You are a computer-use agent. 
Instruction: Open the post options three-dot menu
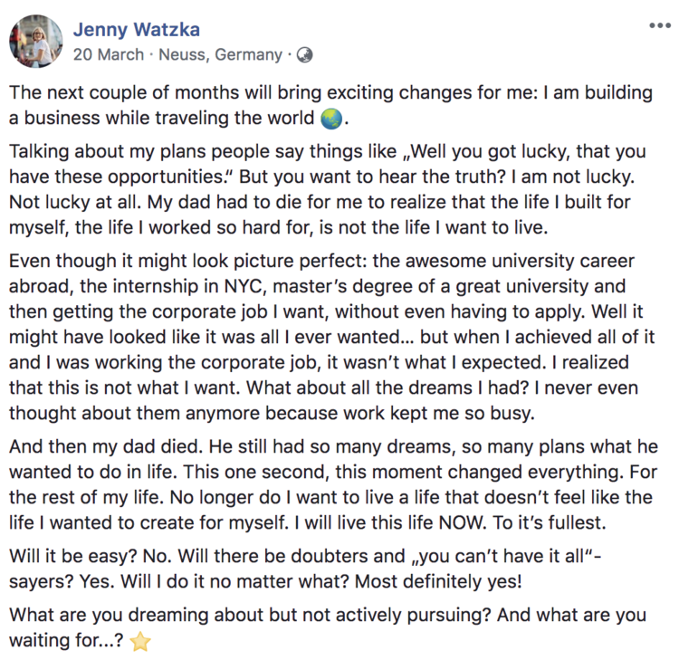coord(660,26)
